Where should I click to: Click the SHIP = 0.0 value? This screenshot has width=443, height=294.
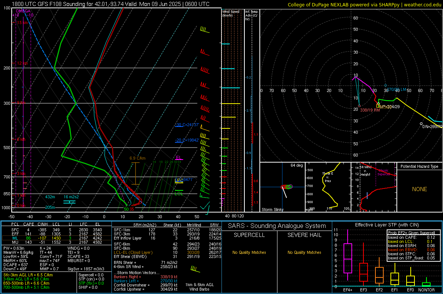pyautogui.click(x=88, y=287)
